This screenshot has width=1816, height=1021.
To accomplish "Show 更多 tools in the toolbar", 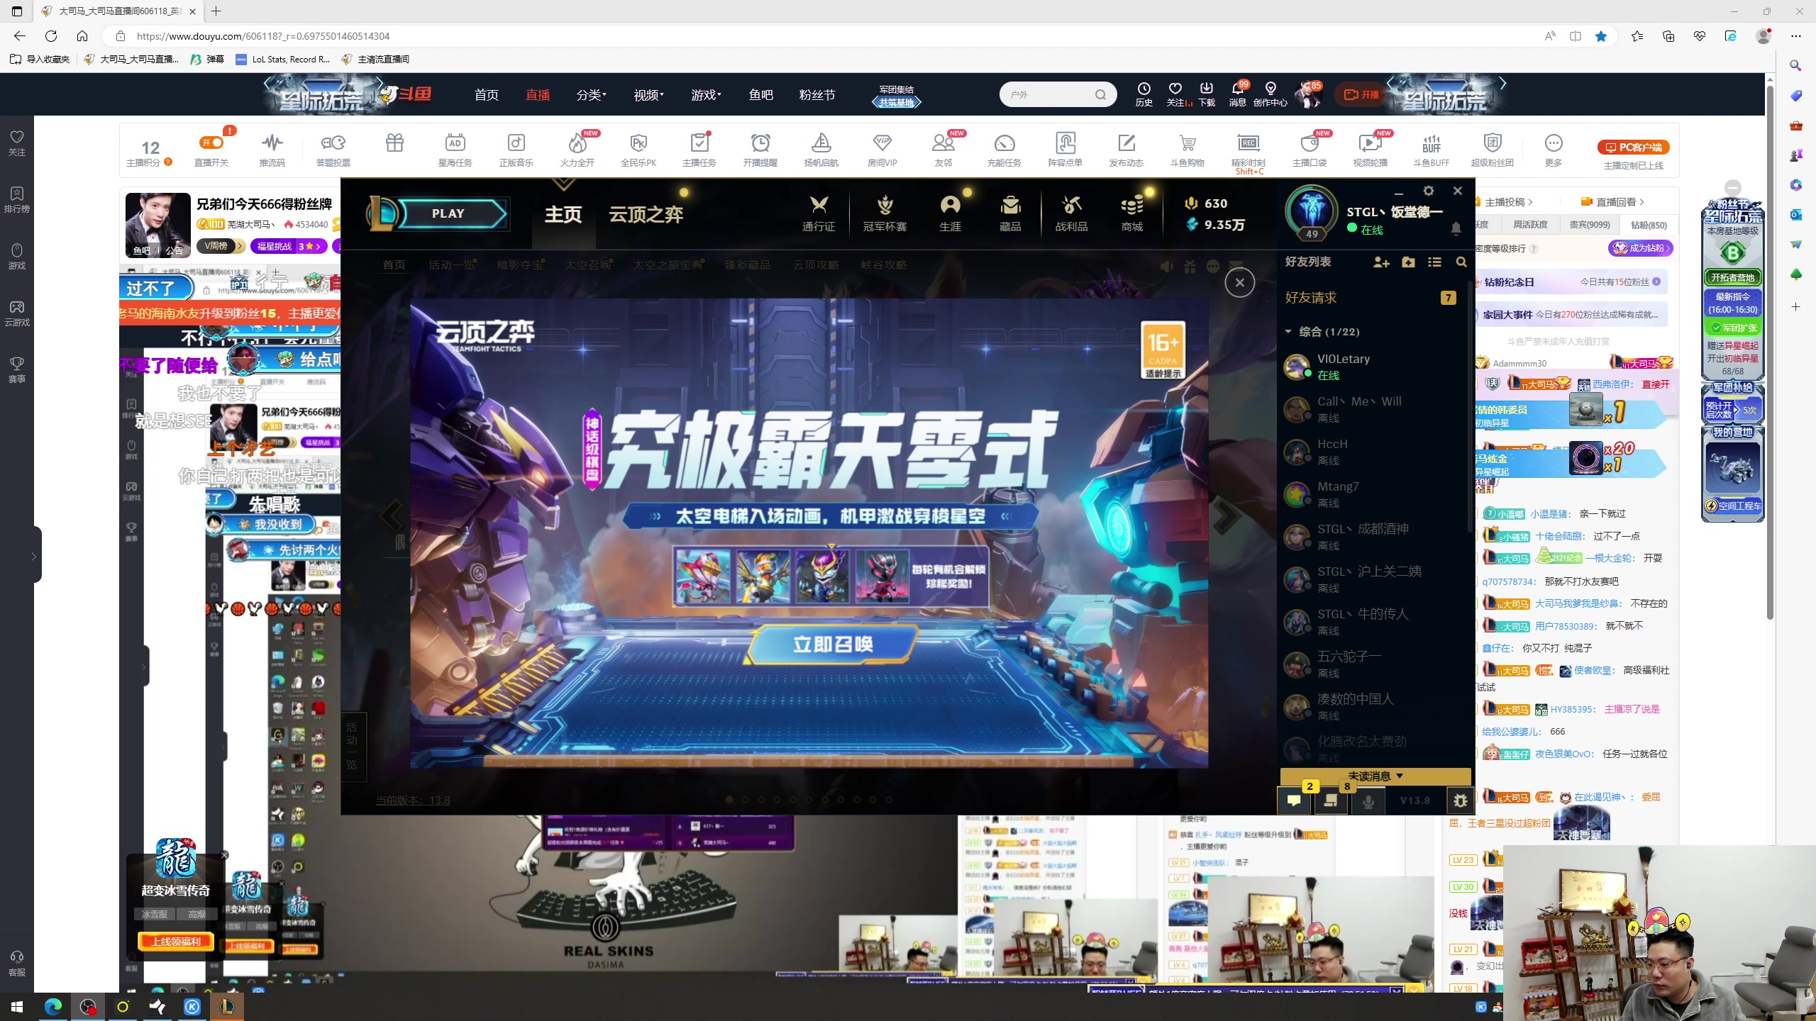I will (1554, 150).
